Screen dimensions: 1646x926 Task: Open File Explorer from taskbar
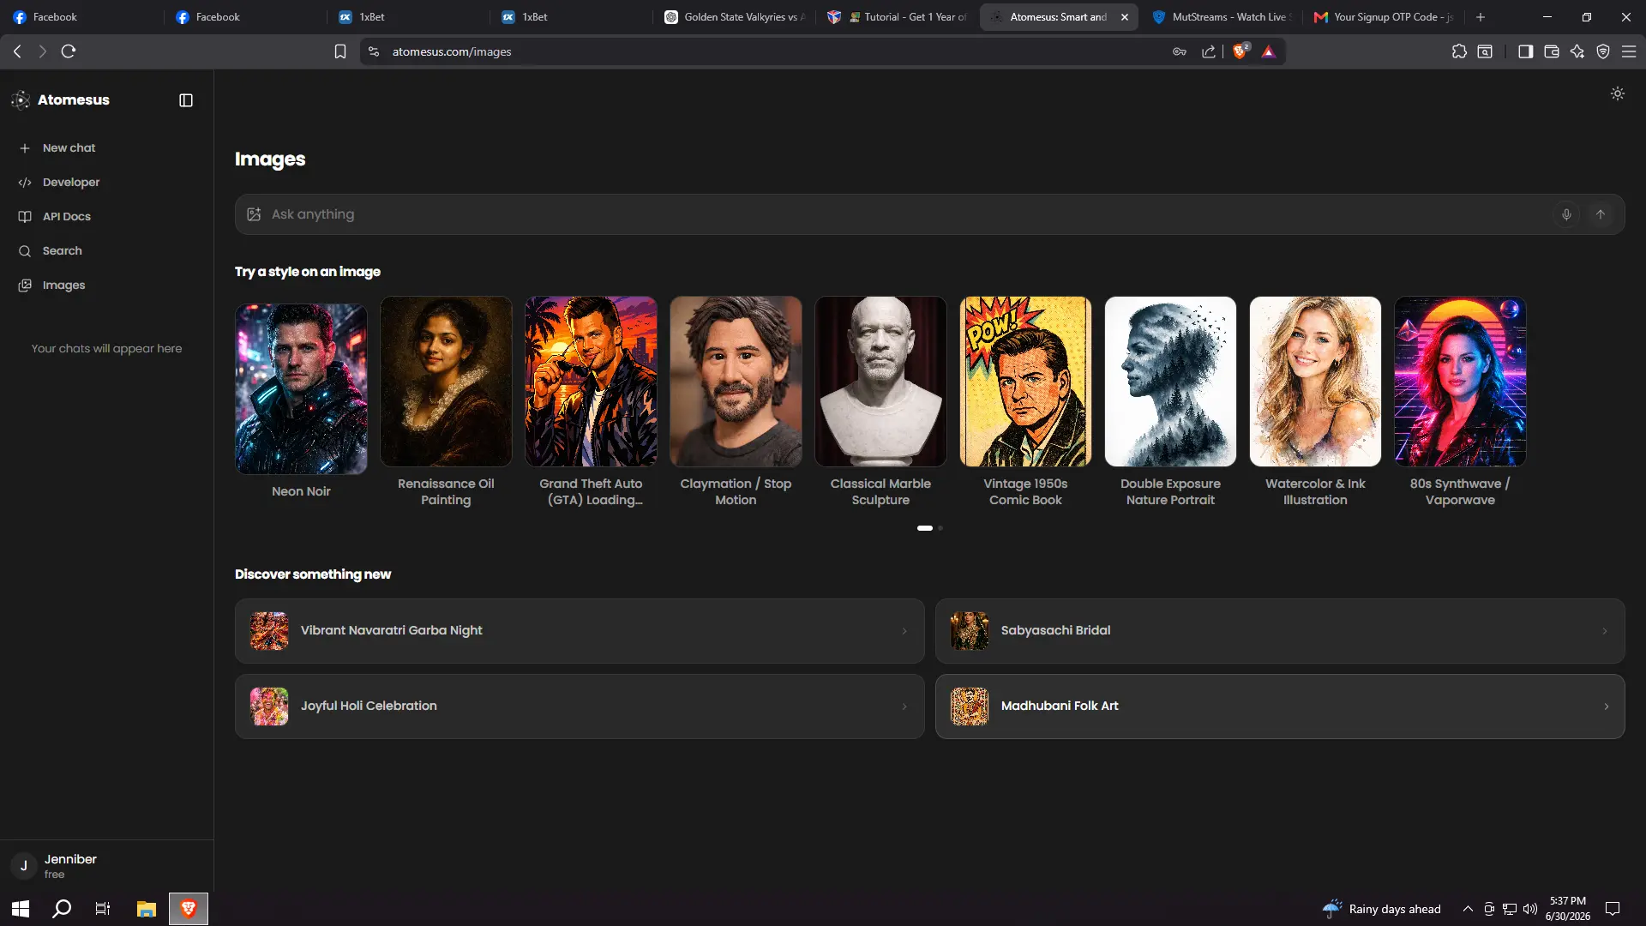tap(146, 909)
